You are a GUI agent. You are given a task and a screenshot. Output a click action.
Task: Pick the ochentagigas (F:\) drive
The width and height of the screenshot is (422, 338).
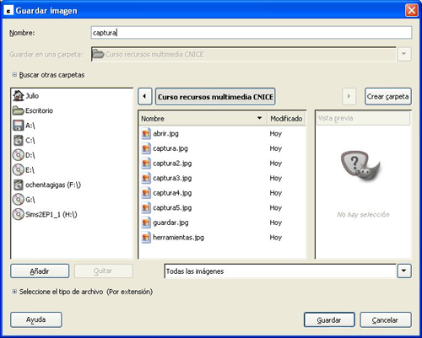tap(47, 185)
